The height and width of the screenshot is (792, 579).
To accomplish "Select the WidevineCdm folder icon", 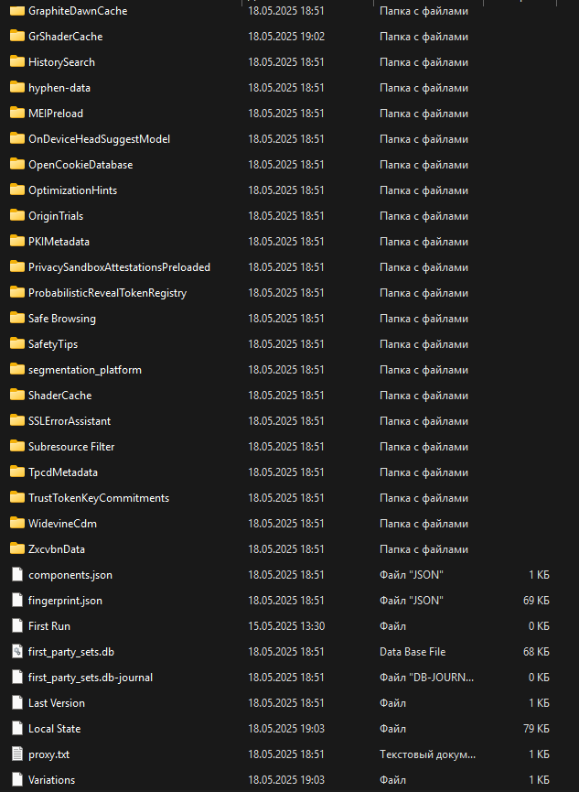I will click(x=16, y=524).
